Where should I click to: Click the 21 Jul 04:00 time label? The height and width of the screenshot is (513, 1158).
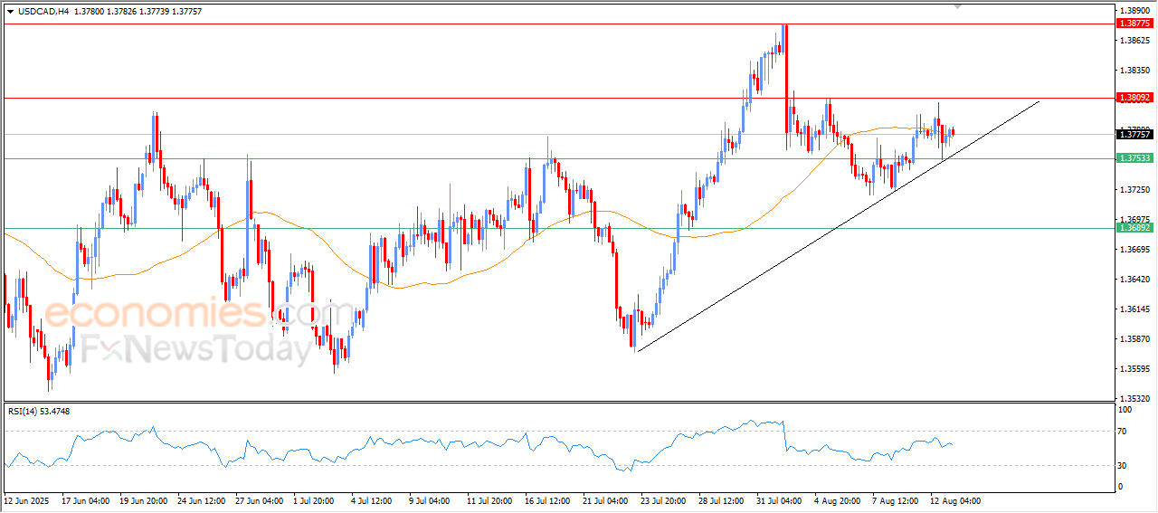[x=607, y=500]
